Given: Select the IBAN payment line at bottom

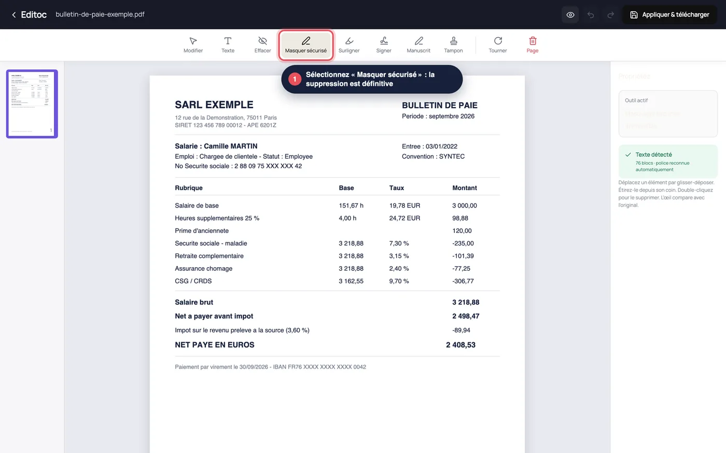Looking at the screenshot, I should point(271,367).
